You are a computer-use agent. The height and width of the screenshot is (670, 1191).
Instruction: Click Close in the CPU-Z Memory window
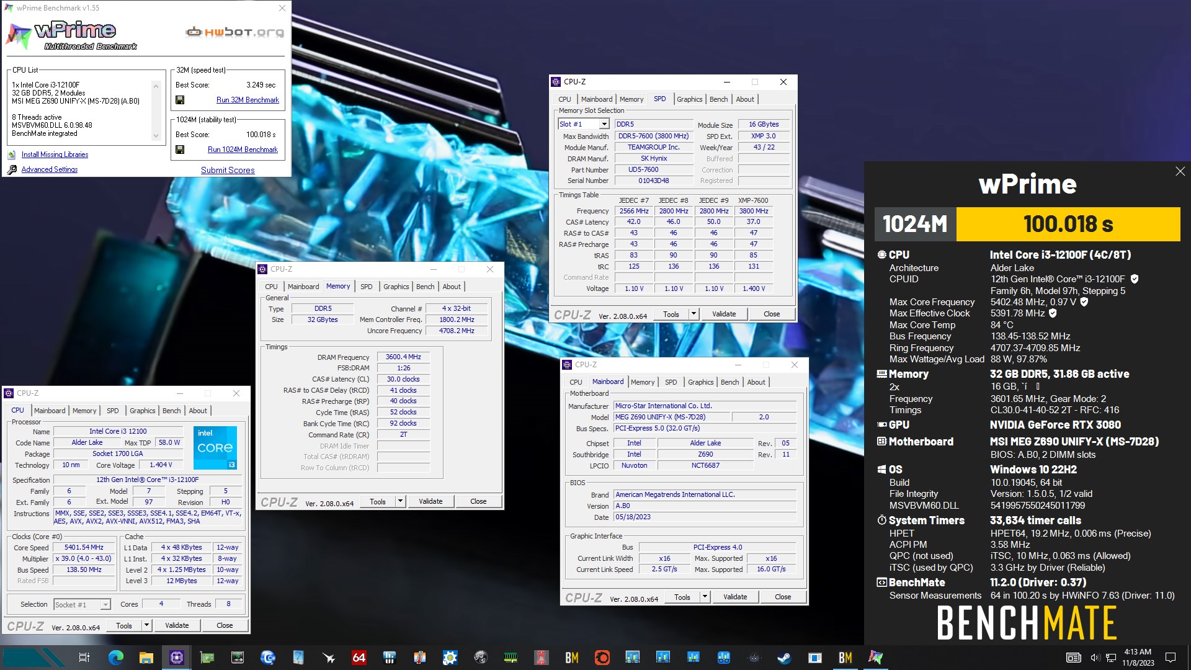coord(478,501)
